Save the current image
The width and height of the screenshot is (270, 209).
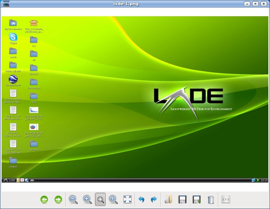click(182, 199)
